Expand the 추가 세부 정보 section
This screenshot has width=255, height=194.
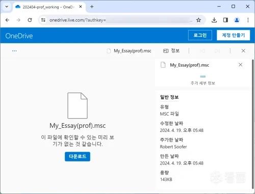point(202,80)
